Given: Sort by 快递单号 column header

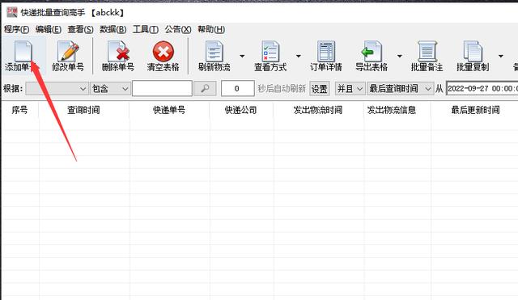Looking at the screenshot, I should (169, 110).
